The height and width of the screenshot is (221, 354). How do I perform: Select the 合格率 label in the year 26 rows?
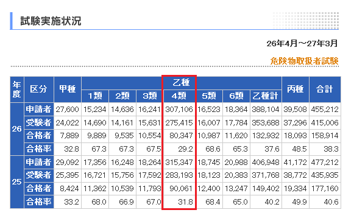click(x=39, y=149)
